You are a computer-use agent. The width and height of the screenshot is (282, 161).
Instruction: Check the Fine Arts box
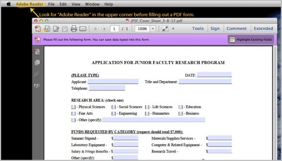pyautogui.click(x=73, y=114)
